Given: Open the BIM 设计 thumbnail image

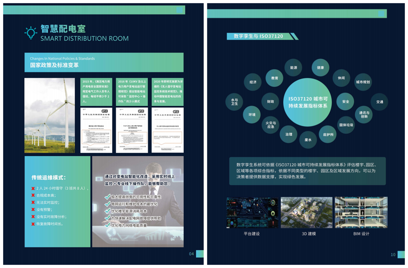Looking at the screenshot, I should click(361, 213).
